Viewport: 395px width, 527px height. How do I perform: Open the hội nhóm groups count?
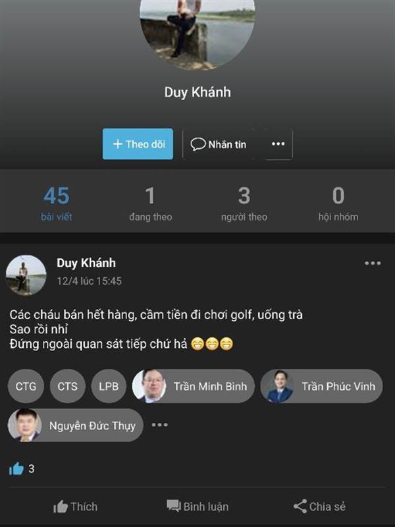[x=338, y=204]
